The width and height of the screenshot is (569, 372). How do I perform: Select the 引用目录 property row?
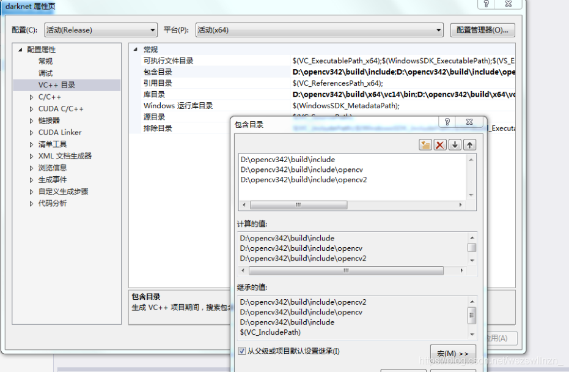(x=328, y=83)
